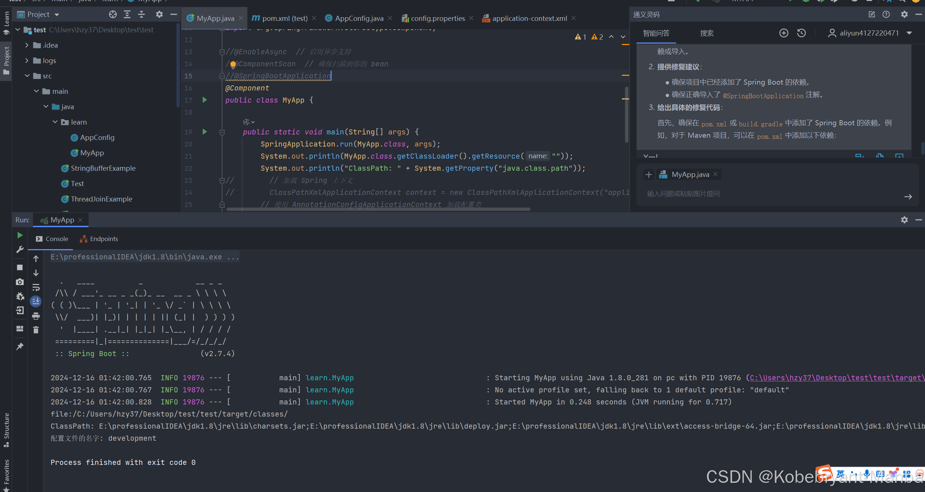Screen dimensions: 925x492
Task: Toggle scroll to end of console
Action: click(36, 302)
